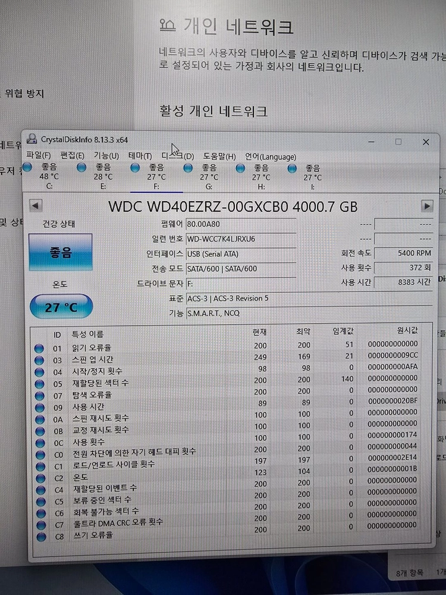Open the 파일(F) menu
Screen dimensions: 446x595
pyautogui.click(x=38, y=155)
